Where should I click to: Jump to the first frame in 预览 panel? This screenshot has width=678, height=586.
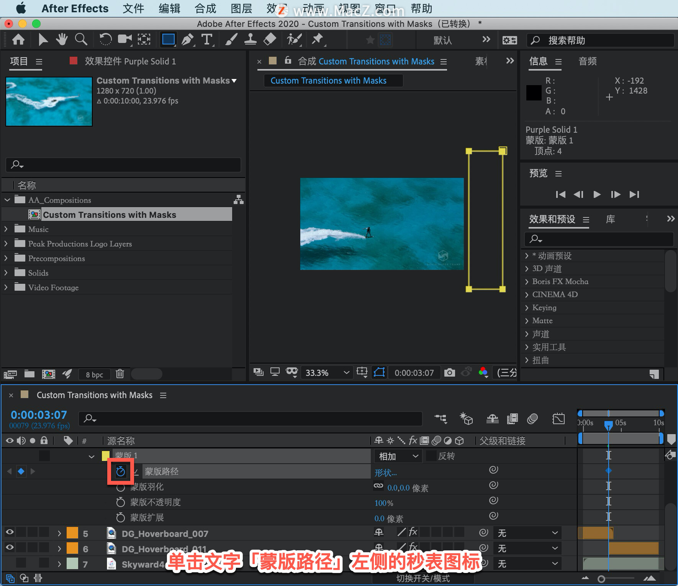[x=560, y=194]
